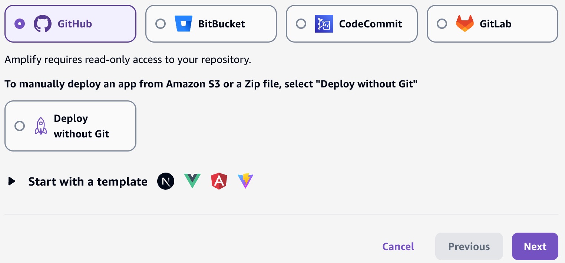Select the BitBucket radio button
The width and height of the screenshot is (565, 263).
click(x=161, y=24)
